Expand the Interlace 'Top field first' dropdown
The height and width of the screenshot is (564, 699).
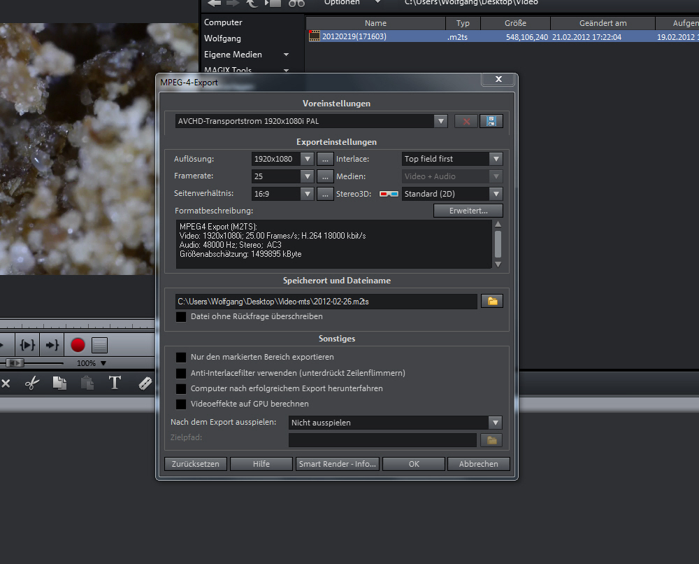496,159
